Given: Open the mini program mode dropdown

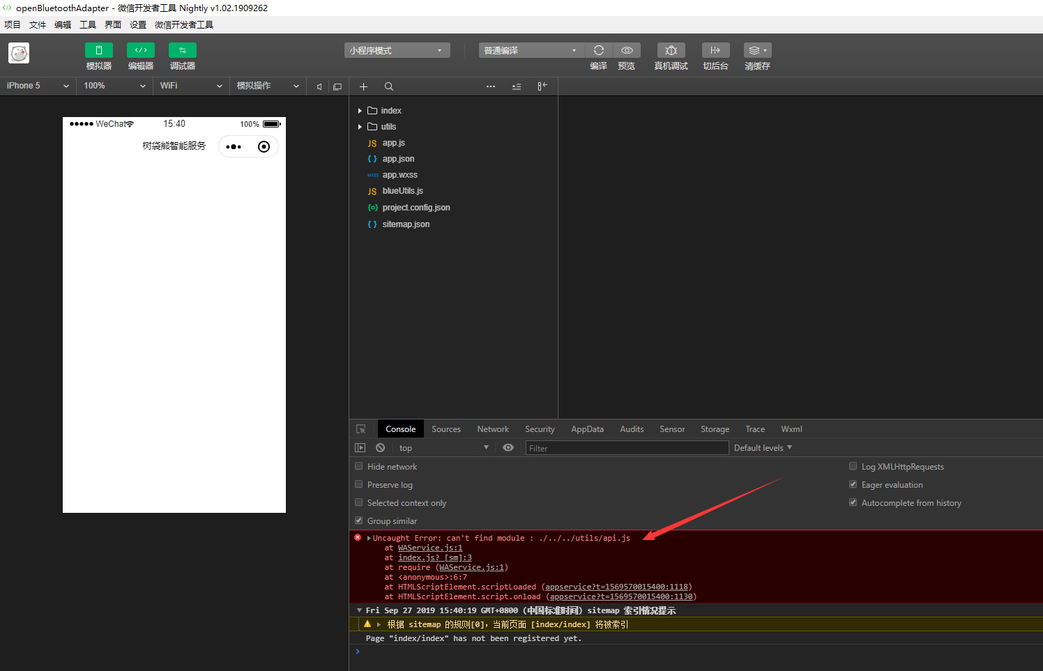Looking at the screenshot, I should point(397,50).
